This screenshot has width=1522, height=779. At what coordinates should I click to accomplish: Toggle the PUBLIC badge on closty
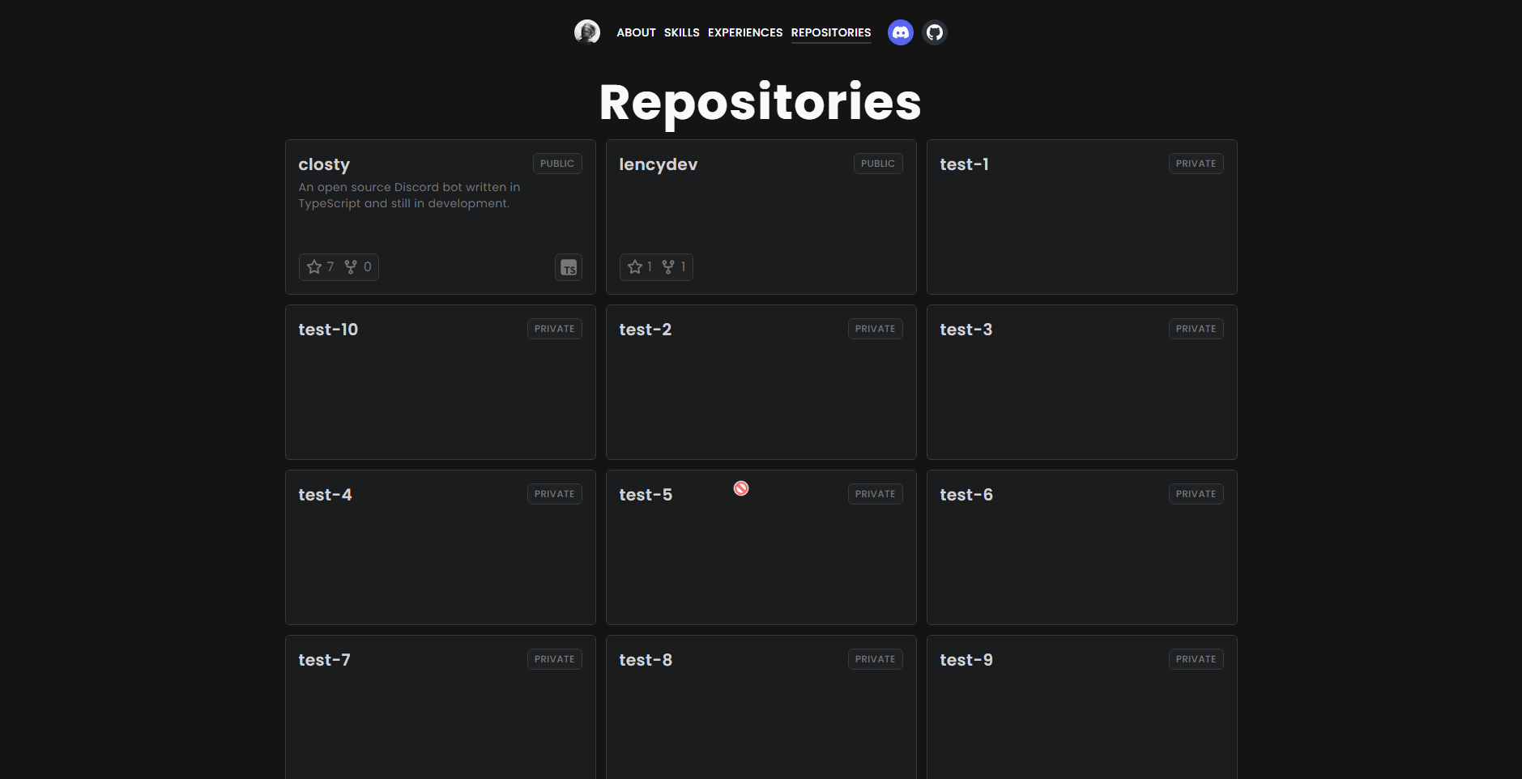tap(557, 163)
